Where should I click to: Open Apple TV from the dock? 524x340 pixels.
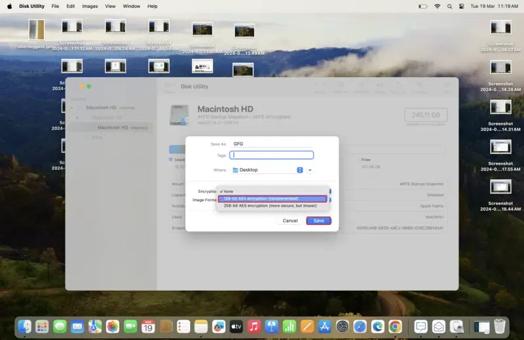[x=236, y=327]
